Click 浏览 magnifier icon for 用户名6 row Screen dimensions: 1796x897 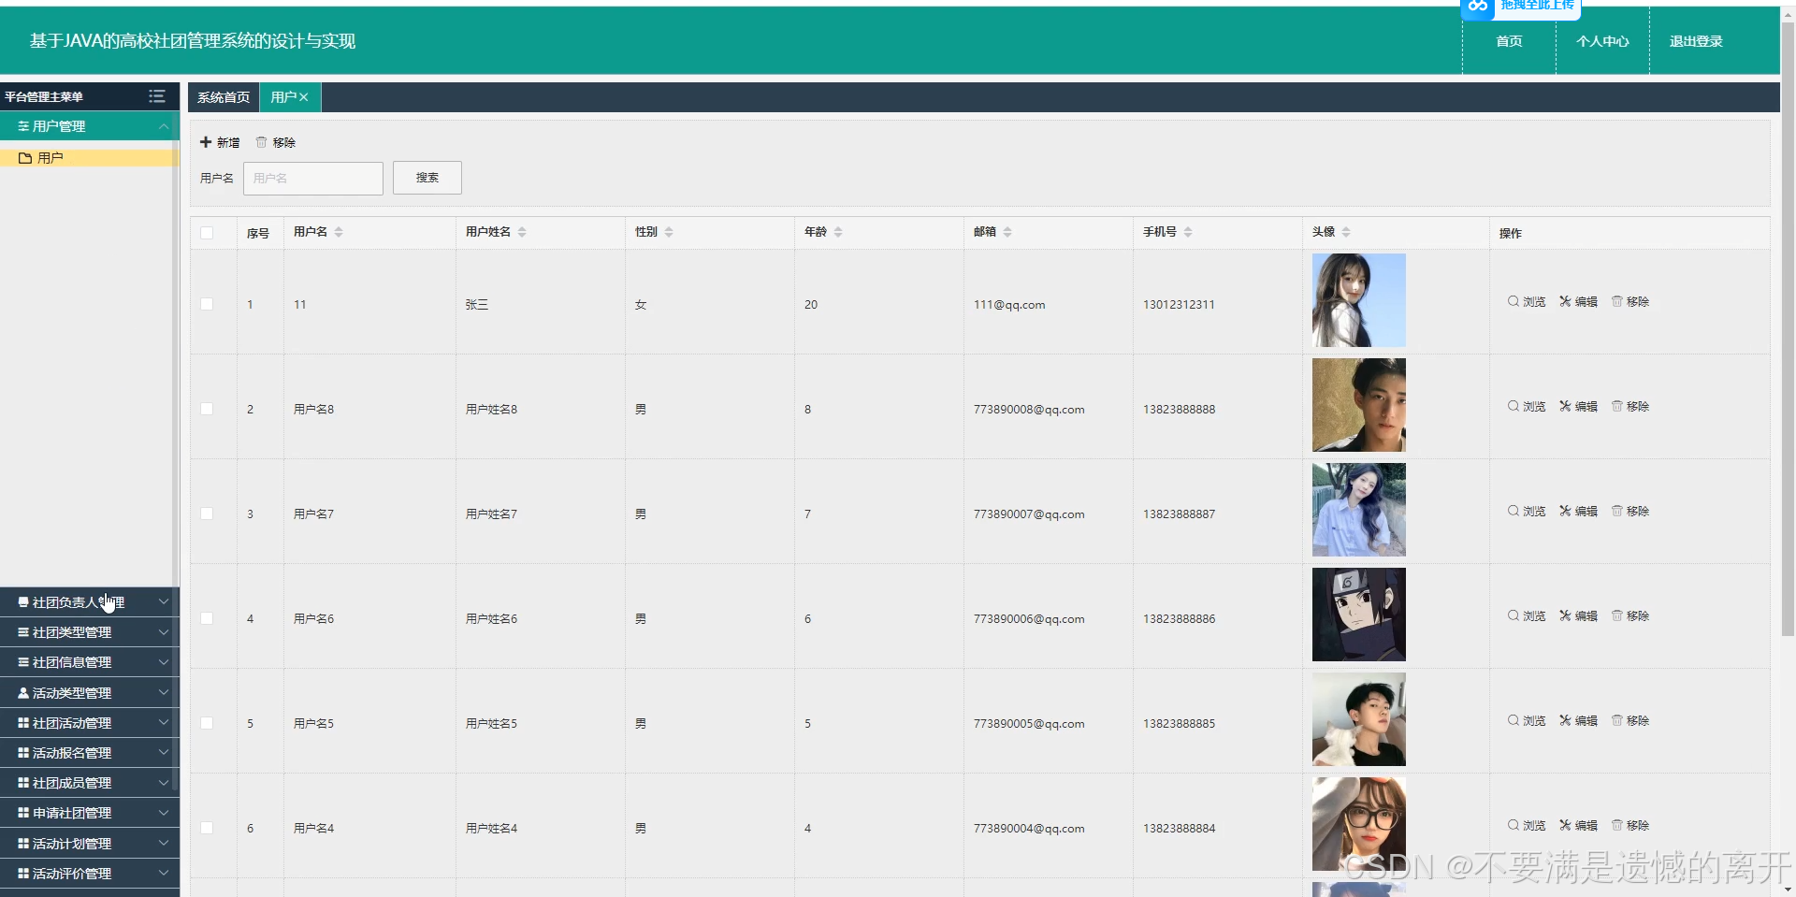pyautogui.click(x=1513, y=615)
